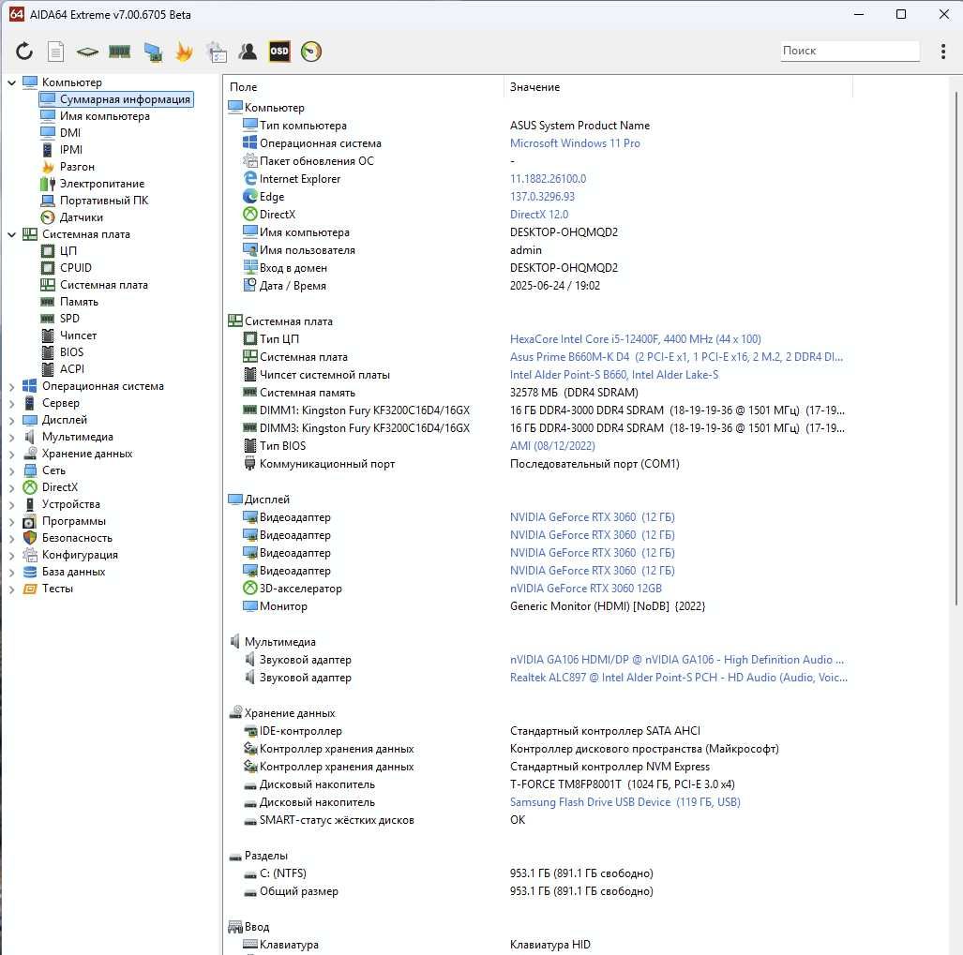Click the Устройства icon in sidebar
Screen dimensions: 963x955
pos(29,504)
